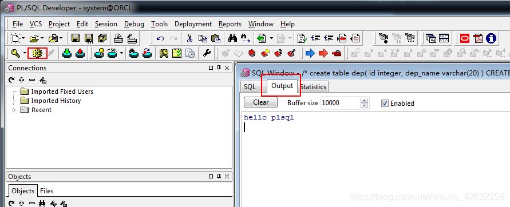Click the refresh icon in Connections panel
510x207 pixels.
click(x=11, y=79)
